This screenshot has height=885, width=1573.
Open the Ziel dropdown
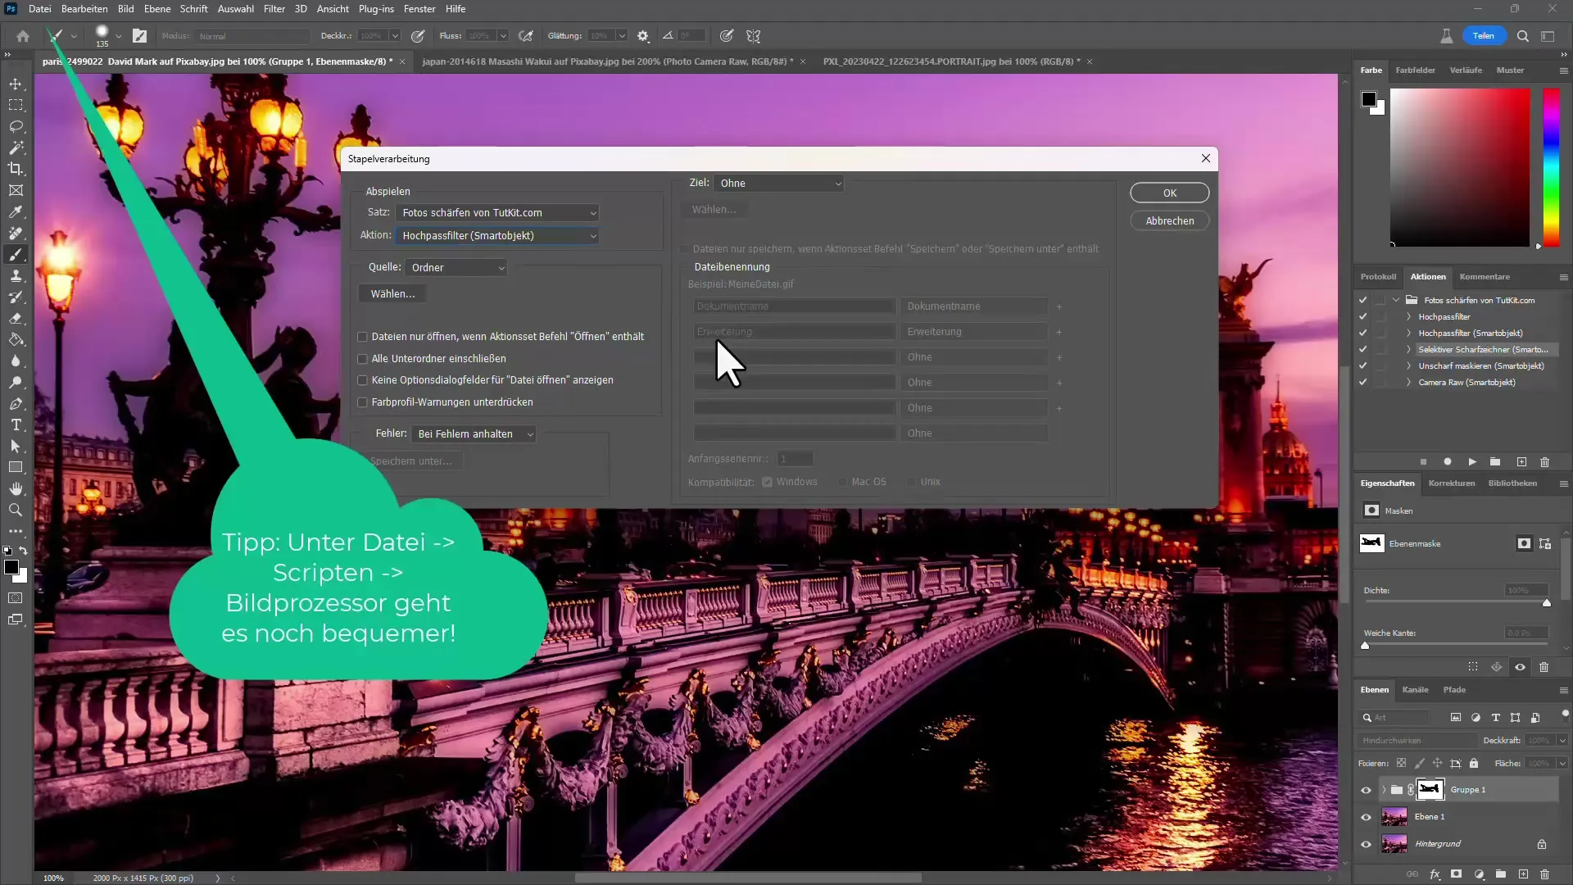[x=778, y=183]
